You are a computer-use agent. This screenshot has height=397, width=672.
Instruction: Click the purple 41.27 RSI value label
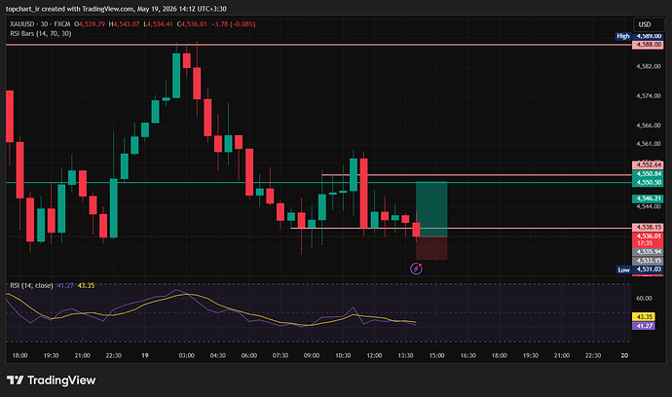pos(644,326)
